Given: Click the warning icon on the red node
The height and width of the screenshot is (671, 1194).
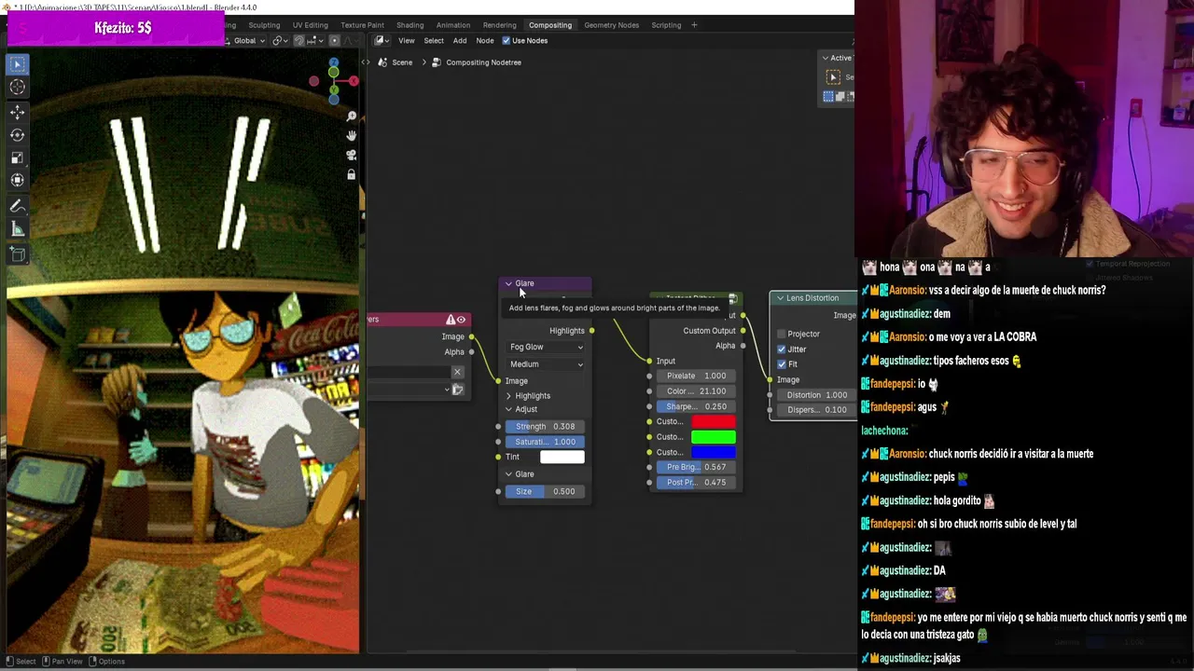Looking at the screenshot, I should point(451,320).
